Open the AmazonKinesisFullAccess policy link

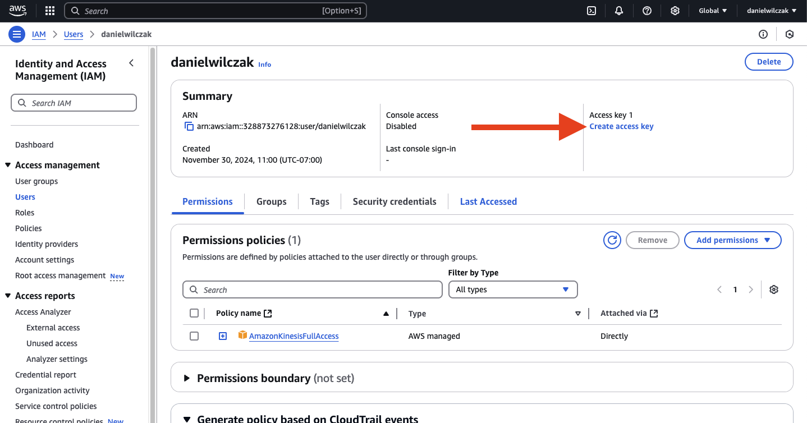point(294,336)
